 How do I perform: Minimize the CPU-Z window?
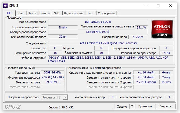point(146,6)
